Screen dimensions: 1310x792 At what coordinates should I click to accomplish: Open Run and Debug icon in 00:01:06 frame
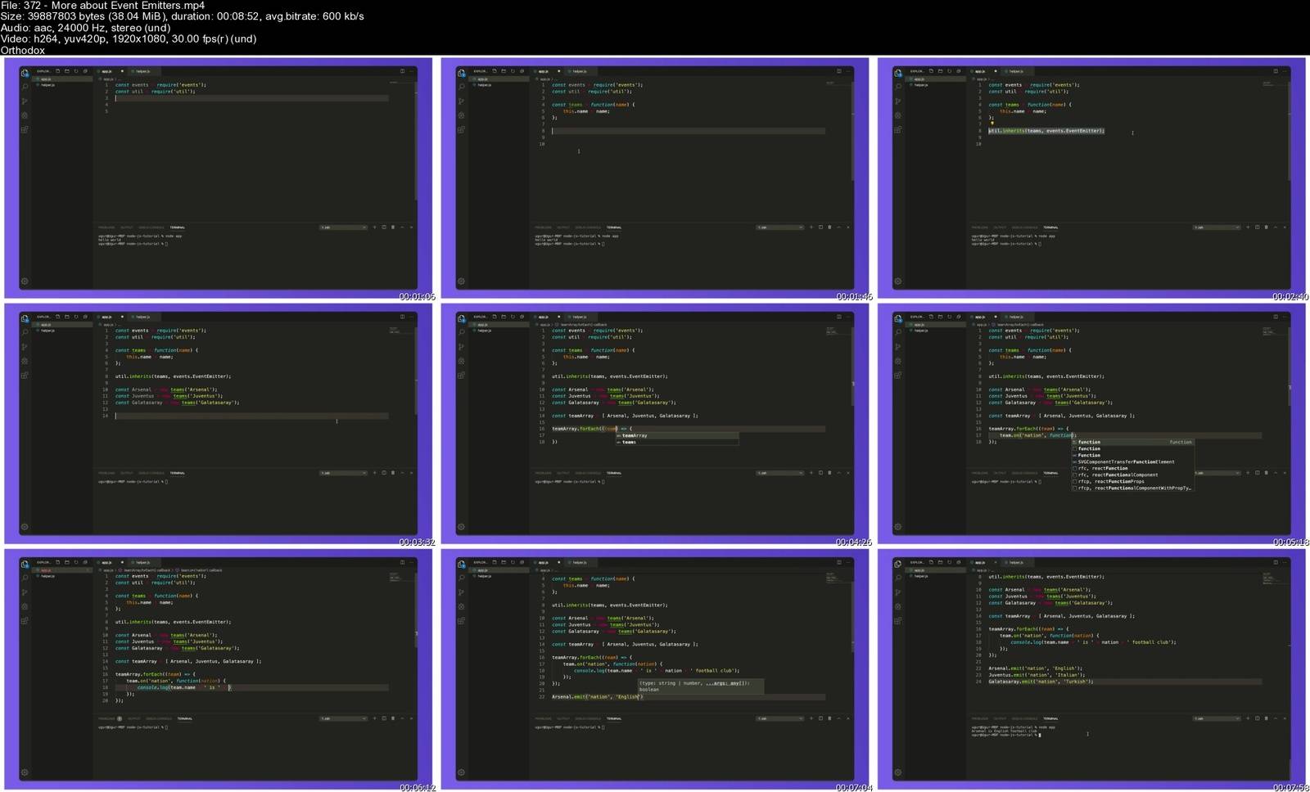(x=25, y=115)
